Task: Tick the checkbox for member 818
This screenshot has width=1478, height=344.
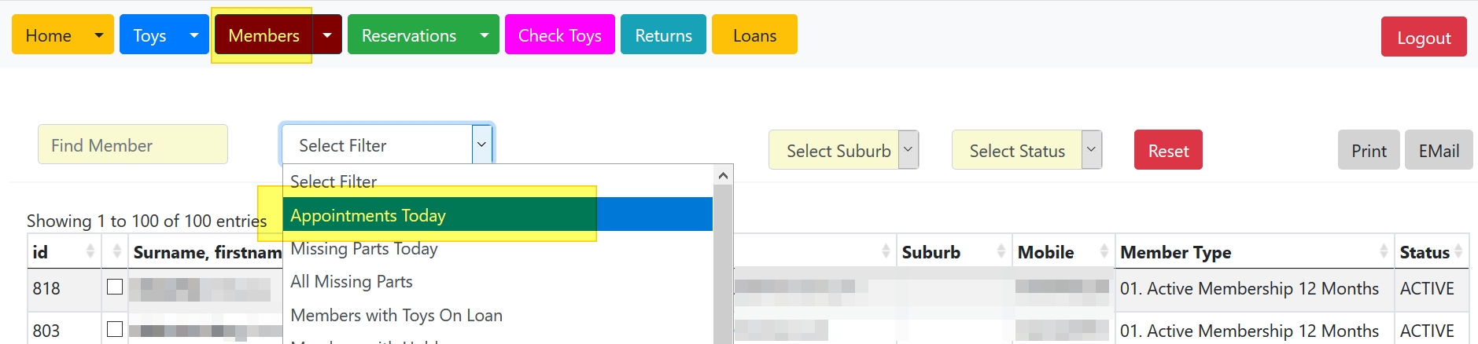Action: tap(115, 287)
